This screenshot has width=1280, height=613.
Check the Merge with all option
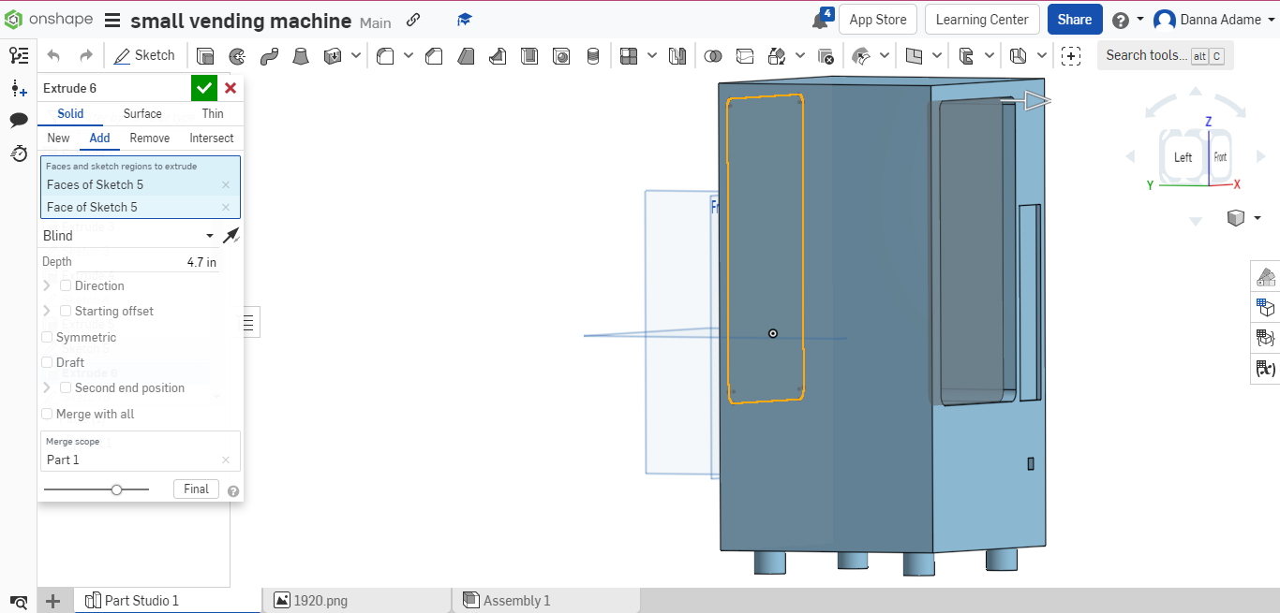click(47, 414)
